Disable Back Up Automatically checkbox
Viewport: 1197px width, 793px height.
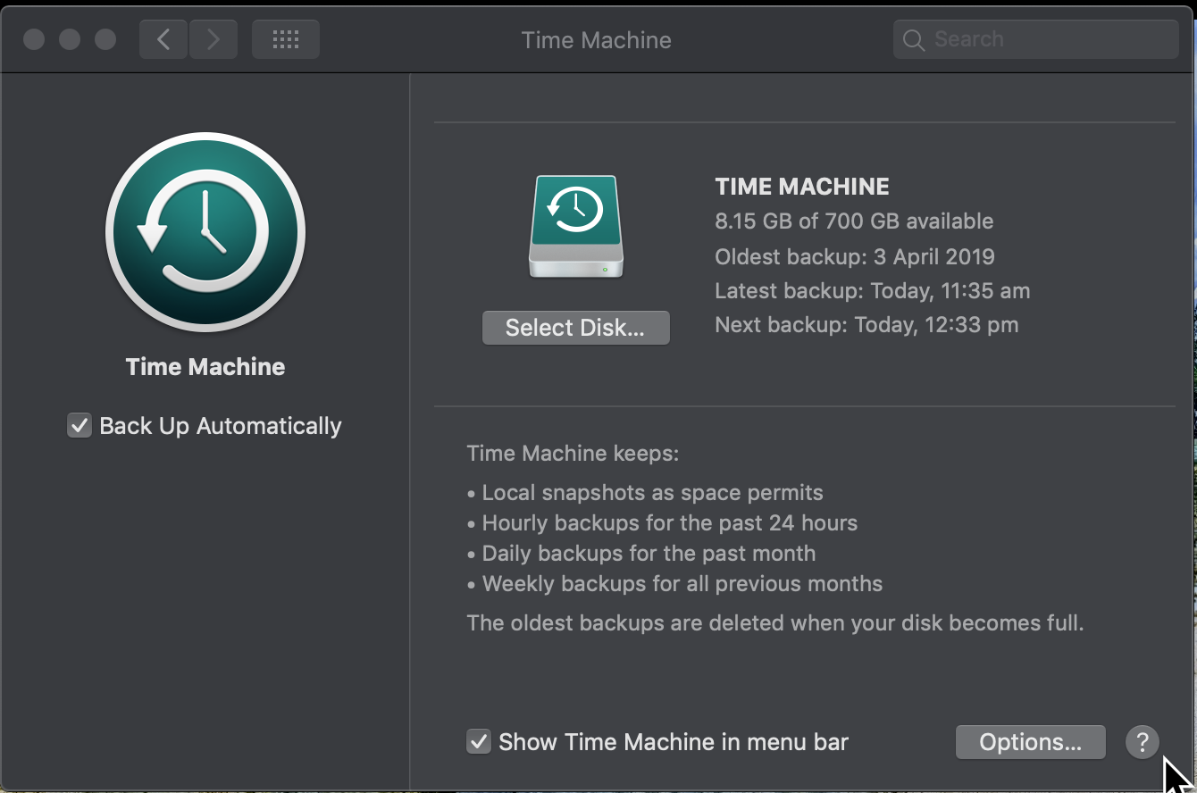80,426
